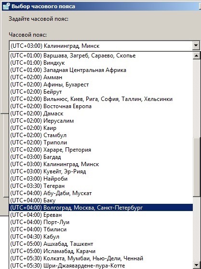Select Колката, Мумбаи, Нью-Дели, Ченнай
The image size is (201, 269).
tap(101, 258)
